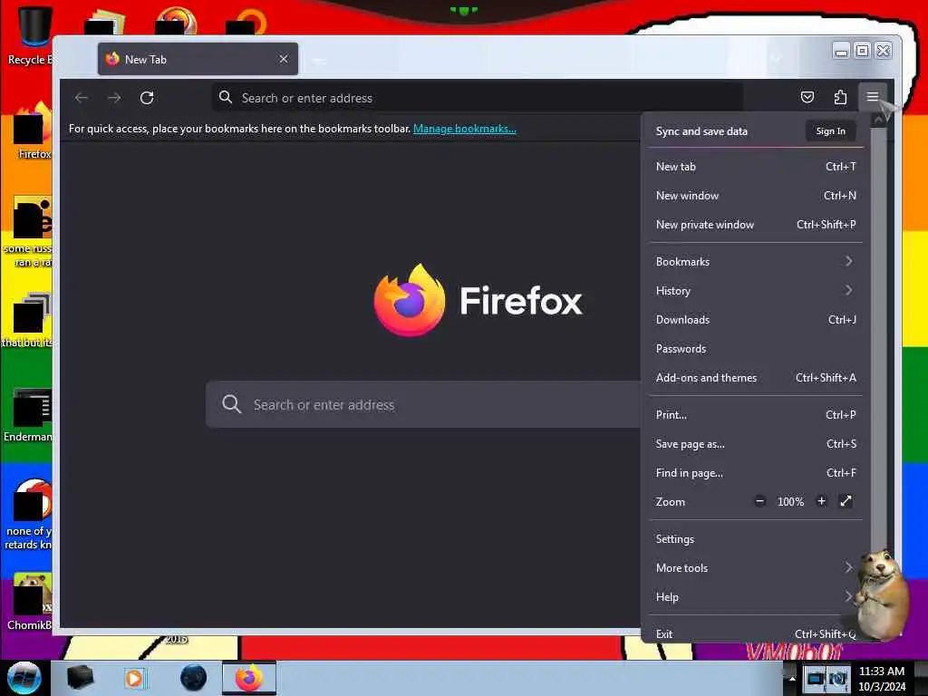The width and height of the screenshot is (928, 696).
Task: Open the media player taskbar icon
Action: tap(134, 678)
